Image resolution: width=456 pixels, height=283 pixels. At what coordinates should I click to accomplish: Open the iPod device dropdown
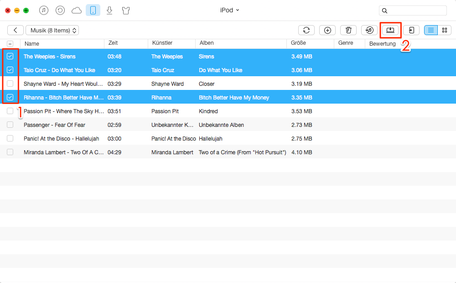tap(229, 10)
